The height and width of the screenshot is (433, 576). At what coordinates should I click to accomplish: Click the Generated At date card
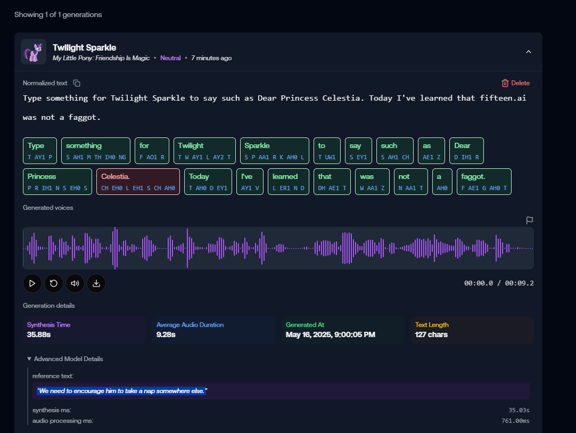point(343,330)
